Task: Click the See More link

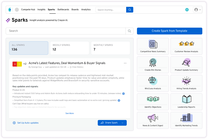Action: tap(70, 113)
